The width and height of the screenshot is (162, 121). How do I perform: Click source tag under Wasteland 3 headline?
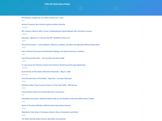[x=24, y=115]
